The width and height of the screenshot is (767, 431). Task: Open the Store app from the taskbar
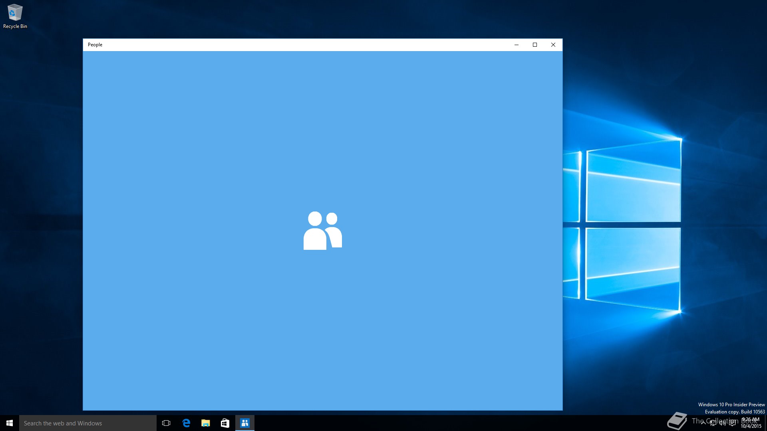click(x=225, y=423)
